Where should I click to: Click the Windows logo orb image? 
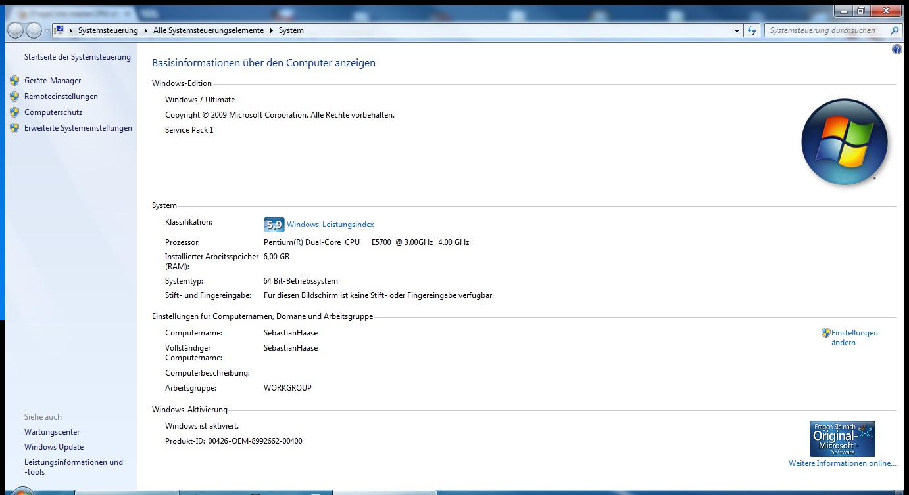[845, 142]
